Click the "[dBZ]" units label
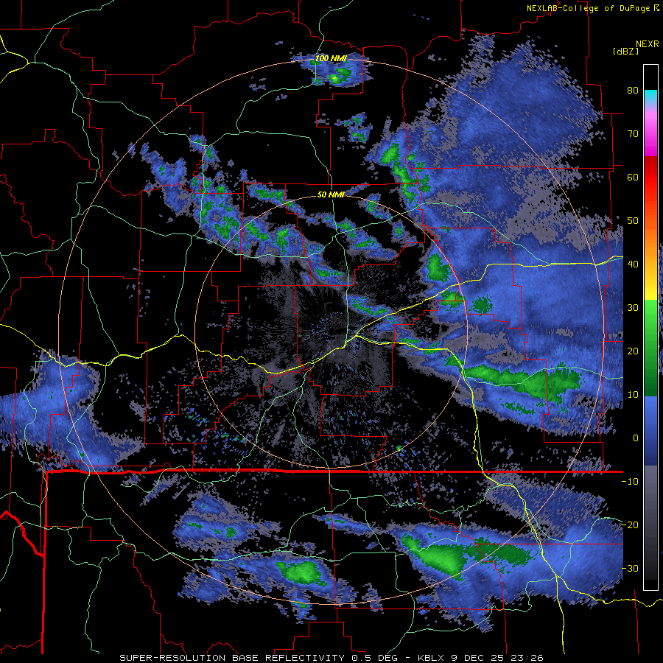The width and height of the screenshot is (663, 663). point(625,51)
